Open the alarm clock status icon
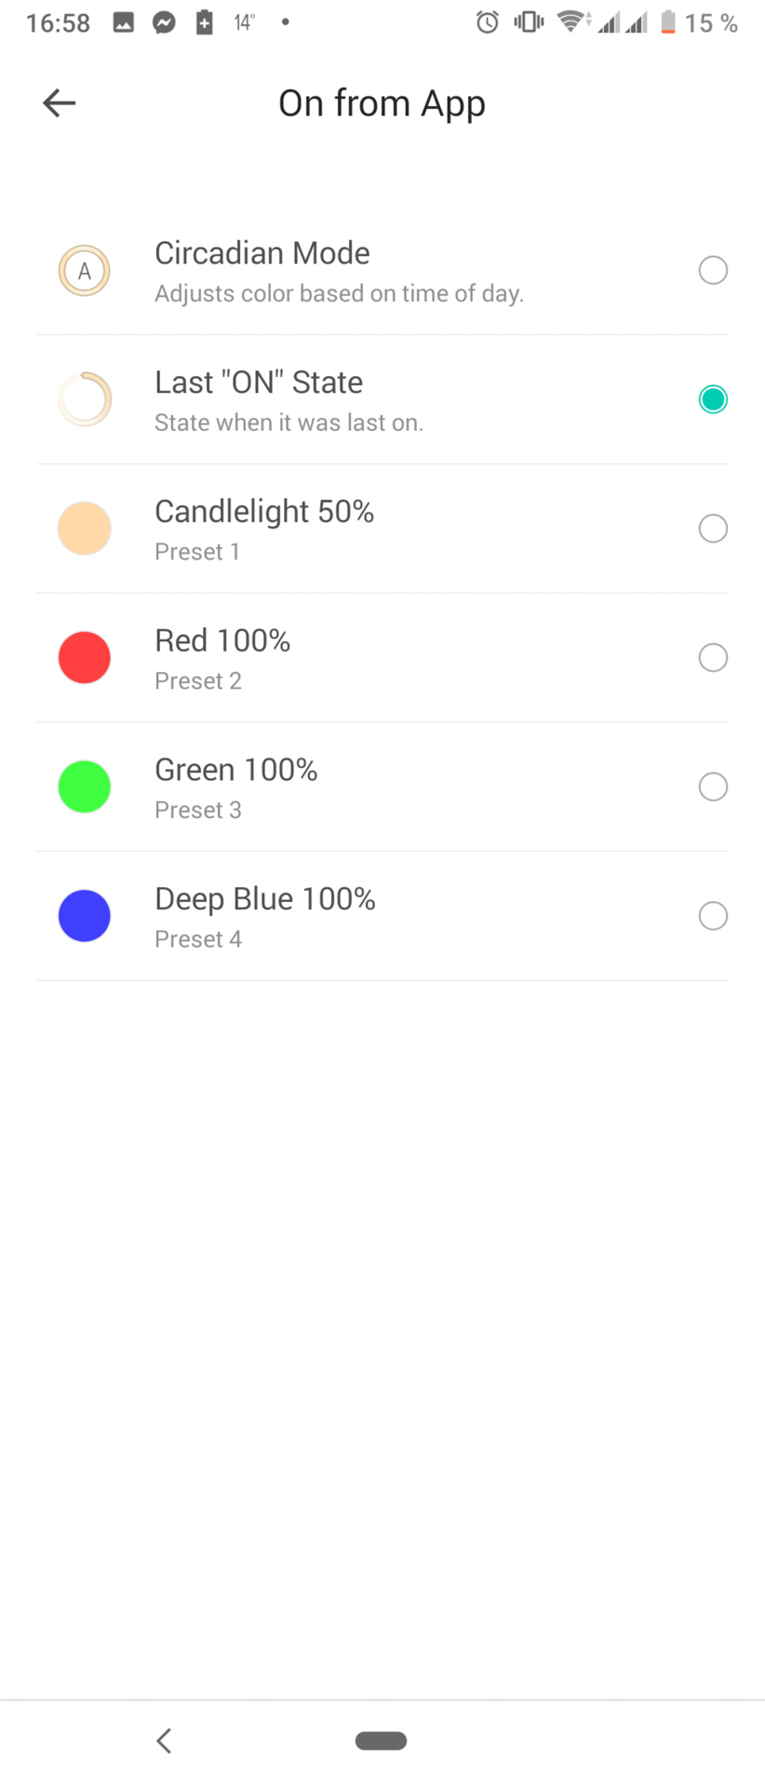This screenshot has width=765, height=1787. pyautogui.click(x=488, y=23)
